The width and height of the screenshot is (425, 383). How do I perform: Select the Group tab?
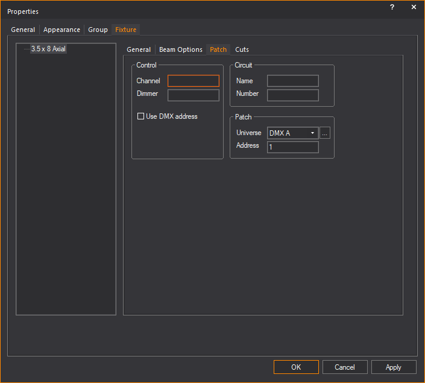click(x=98, y=30)
